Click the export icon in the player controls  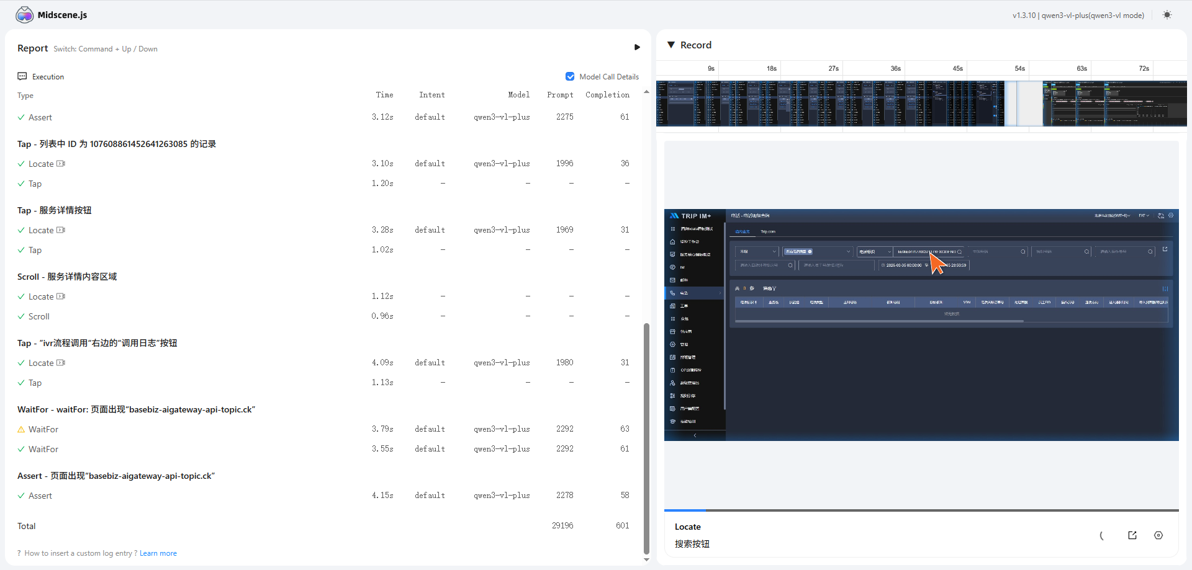pyautogui.click(x=1132, y=535)
